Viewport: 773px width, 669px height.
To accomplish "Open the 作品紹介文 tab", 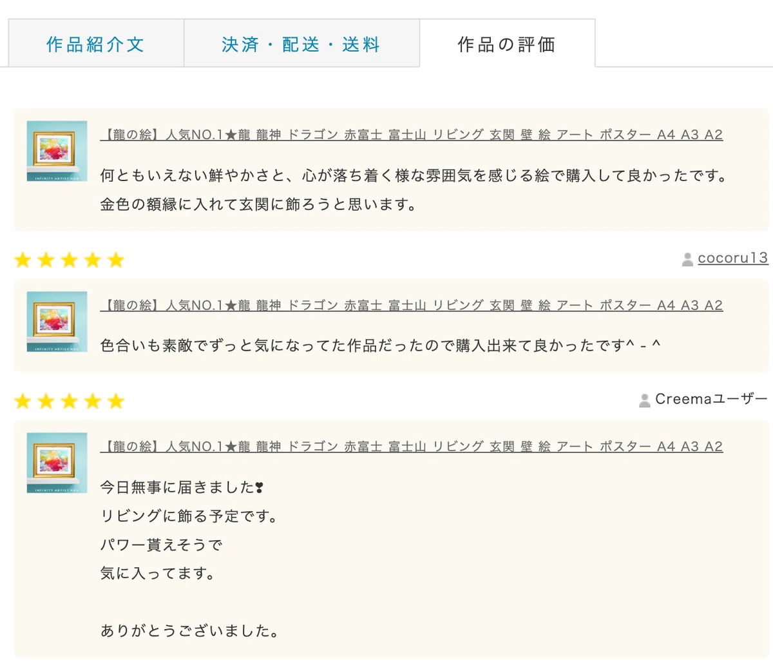I will [x=96, y=43].
